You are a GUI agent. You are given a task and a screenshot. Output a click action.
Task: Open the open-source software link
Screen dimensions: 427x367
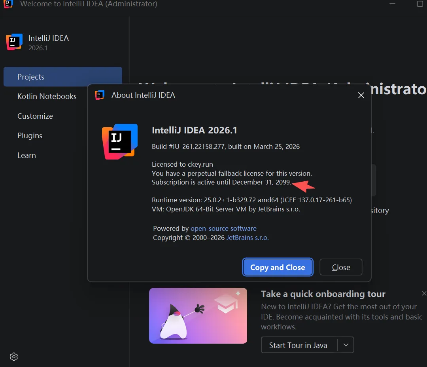223,228
